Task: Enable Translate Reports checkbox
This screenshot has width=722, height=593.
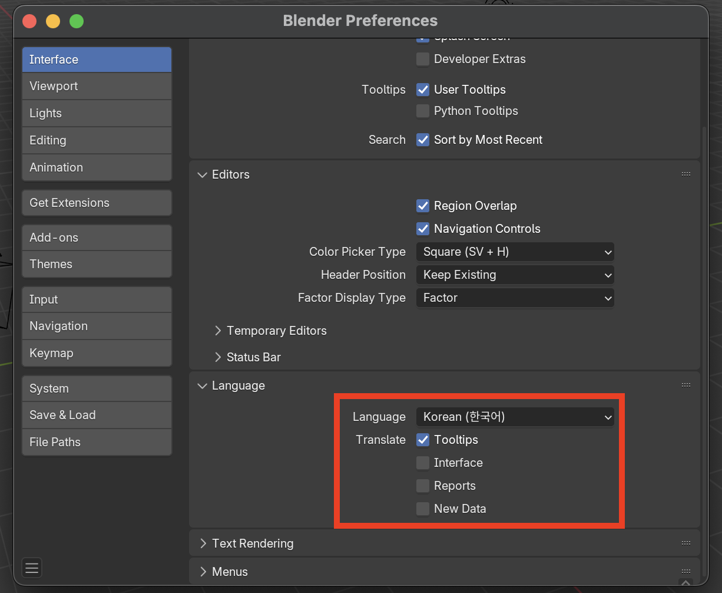Action: 423,486
